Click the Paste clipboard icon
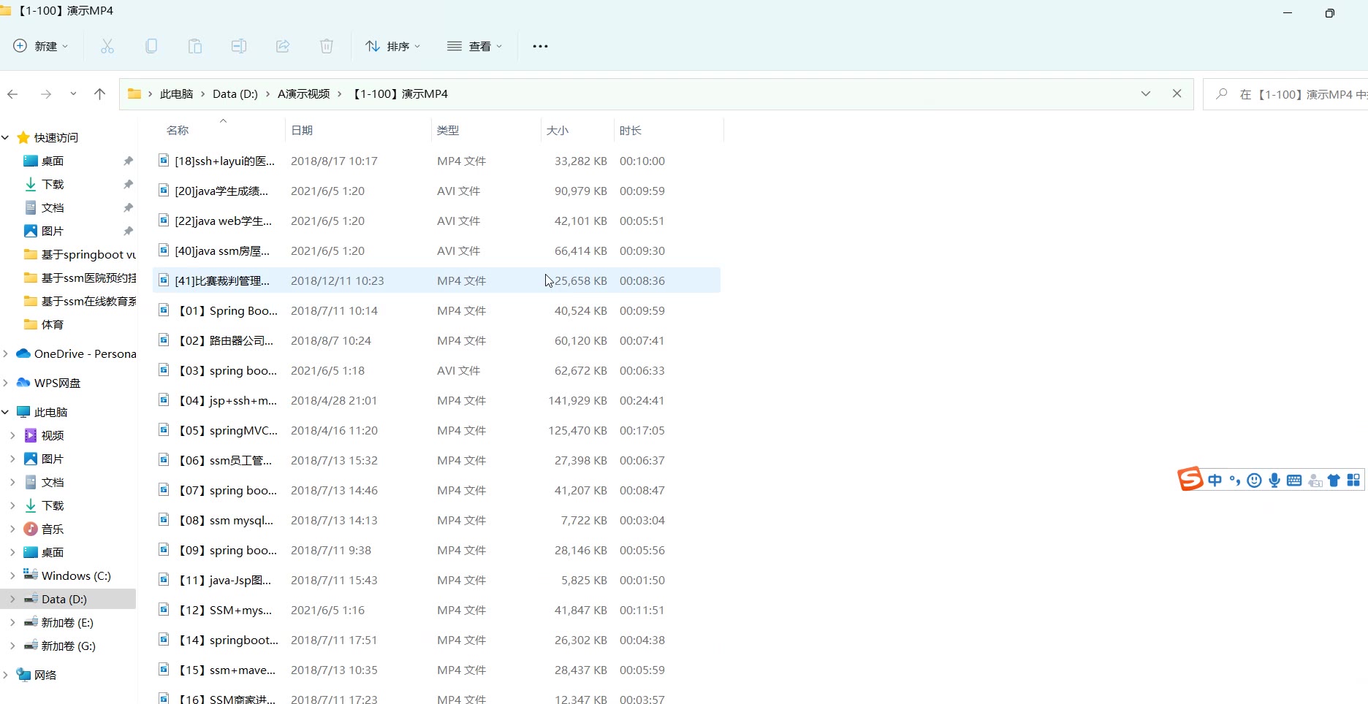Viewport: 1368px width, 704px height. coord(195,46)
